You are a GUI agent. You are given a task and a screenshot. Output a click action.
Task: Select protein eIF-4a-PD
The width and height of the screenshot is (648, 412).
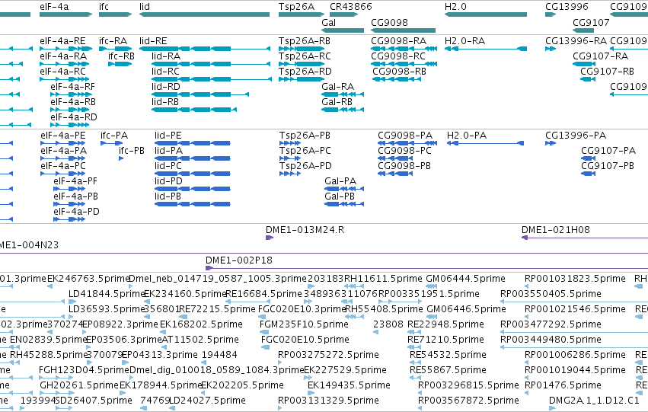coord(69,219)
